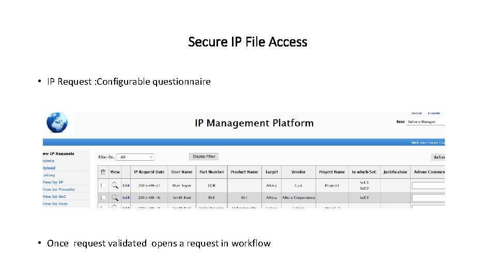This screenshot has width=496, height=279.
Task: Click the In which SoC column header
Action: pyautogui.click(x=364, y=172)
